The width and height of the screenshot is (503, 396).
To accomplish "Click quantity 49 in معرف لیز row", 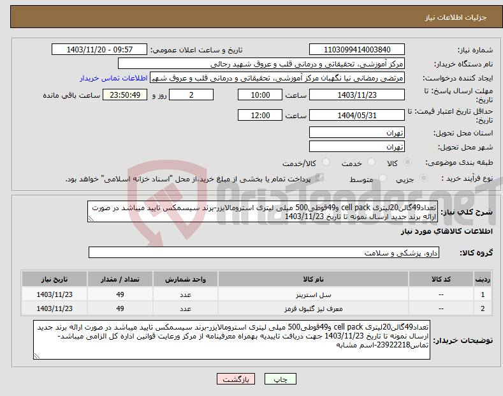I will click(x=120, y=308).
